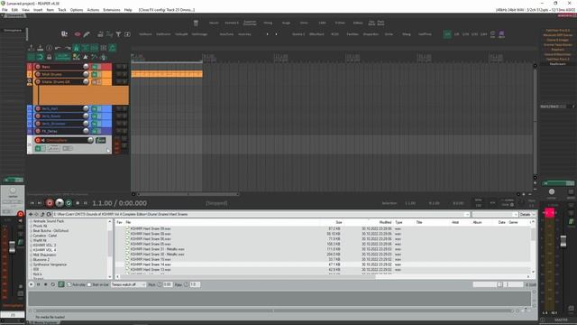Sort by Size column header

(x=339, y=222)
